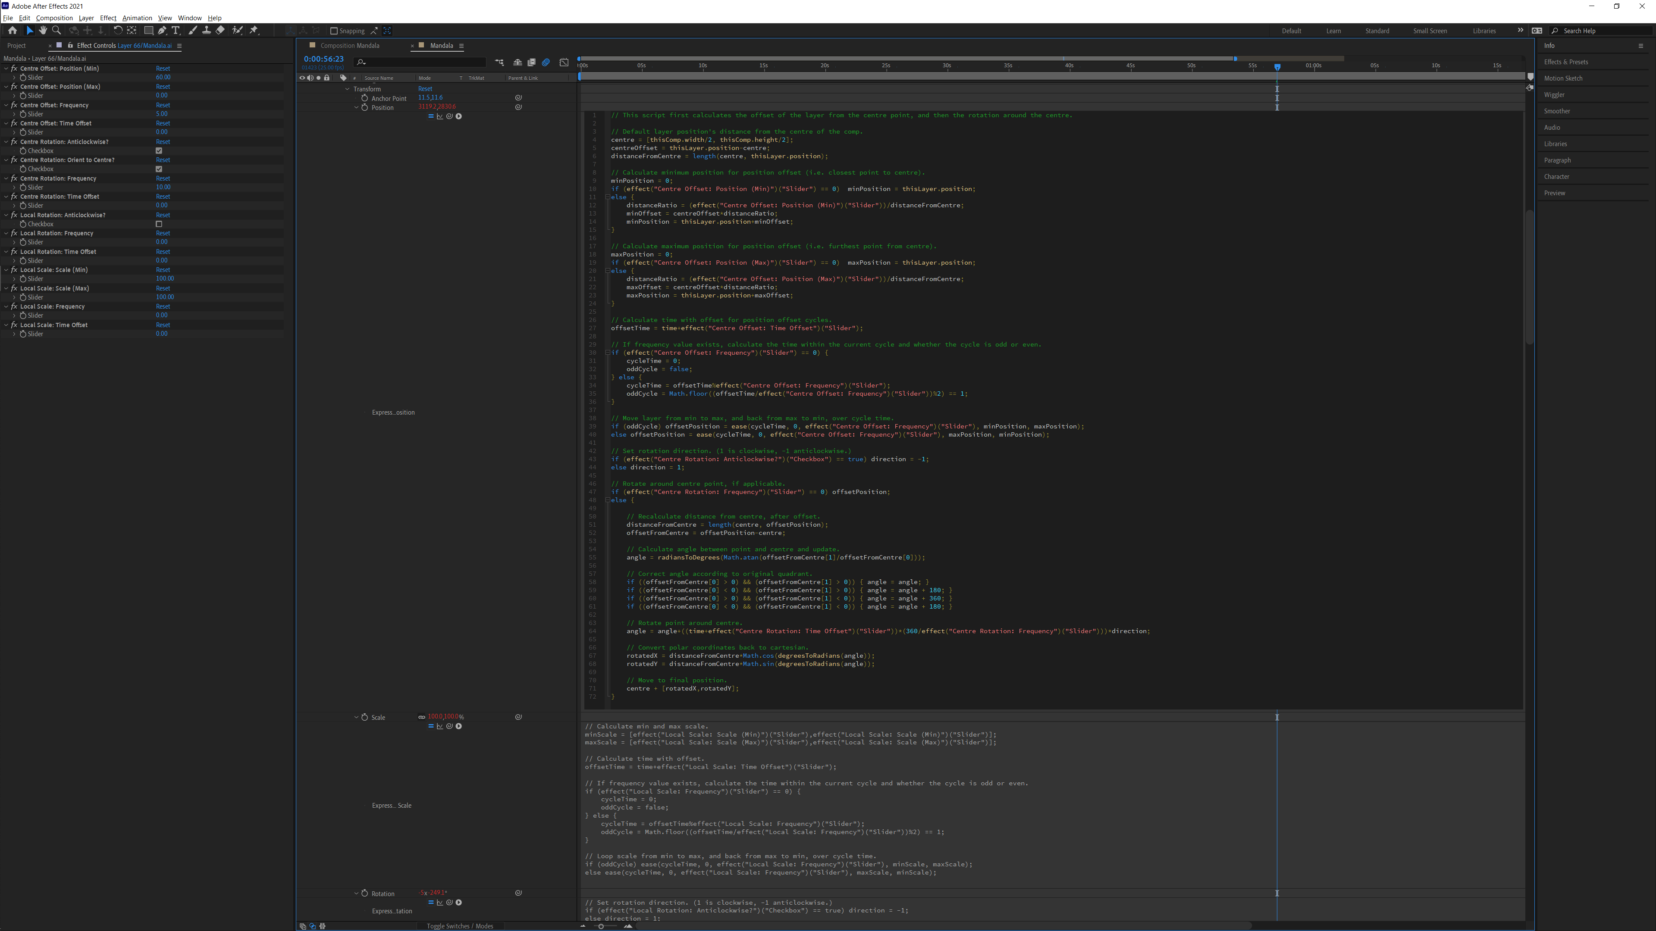The width and height of the screenshot is (1656, 931).
Task: Click the current time indicator at 56s
Action: coord(1276,66)
